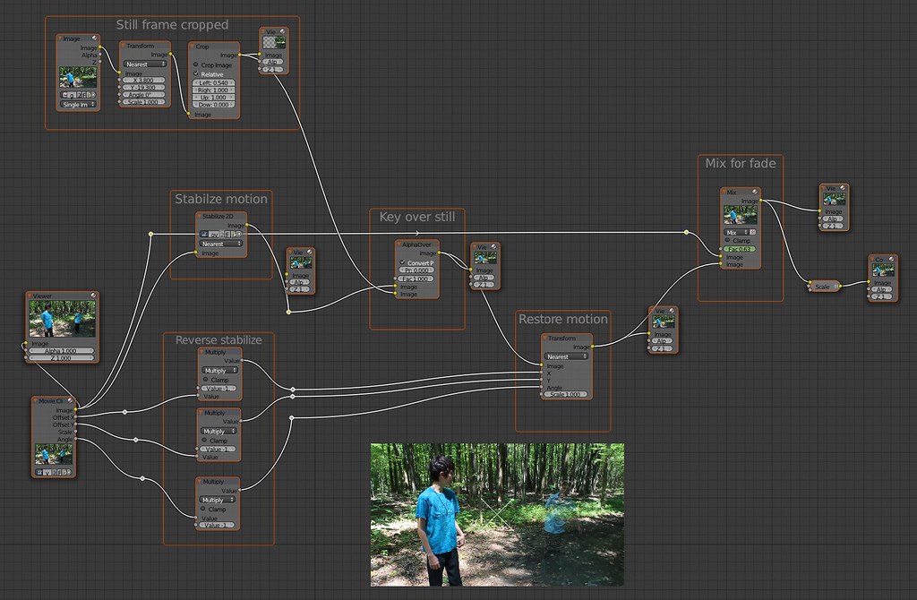Viewport: 917px width, 600px height.
Task: Toggle include-alpha icon beside Mix blend dropdown
Action: click(x=752, y=232)
